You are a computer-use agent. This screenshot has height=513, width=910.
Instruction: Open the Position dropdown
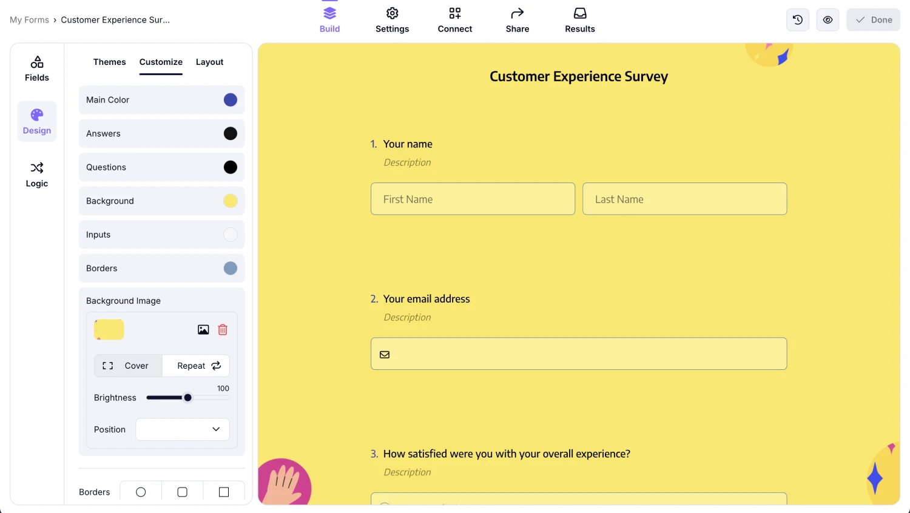[182, 429]
